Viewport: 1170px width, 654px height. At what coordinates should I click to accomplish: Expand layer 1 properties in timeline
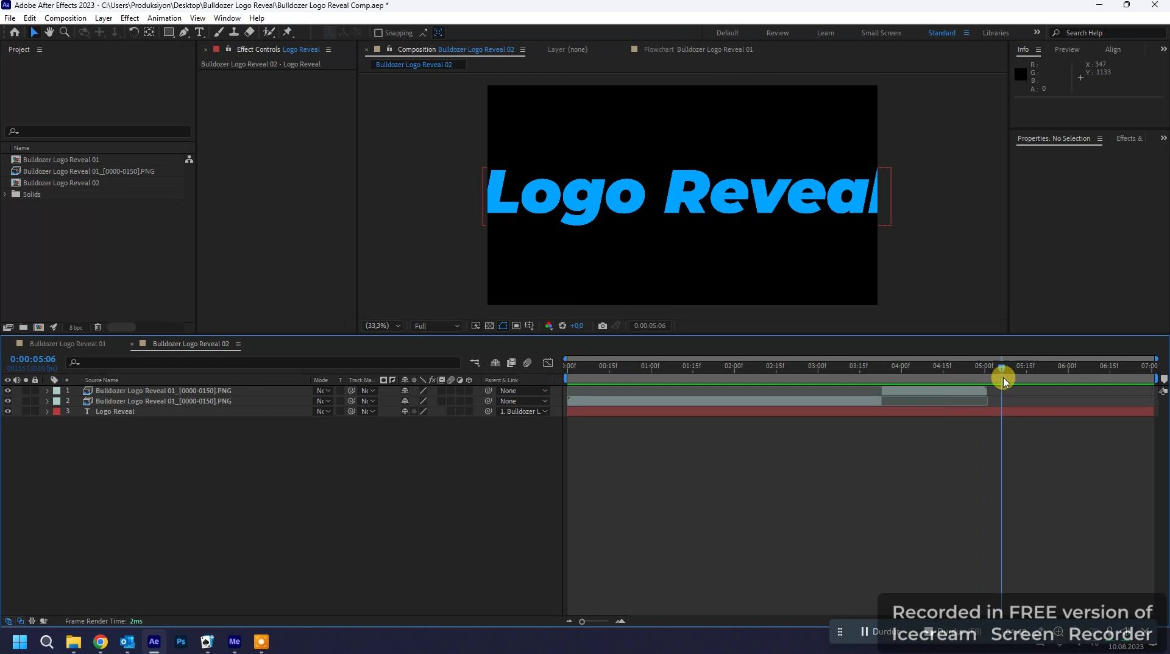[x=47, y=391]
